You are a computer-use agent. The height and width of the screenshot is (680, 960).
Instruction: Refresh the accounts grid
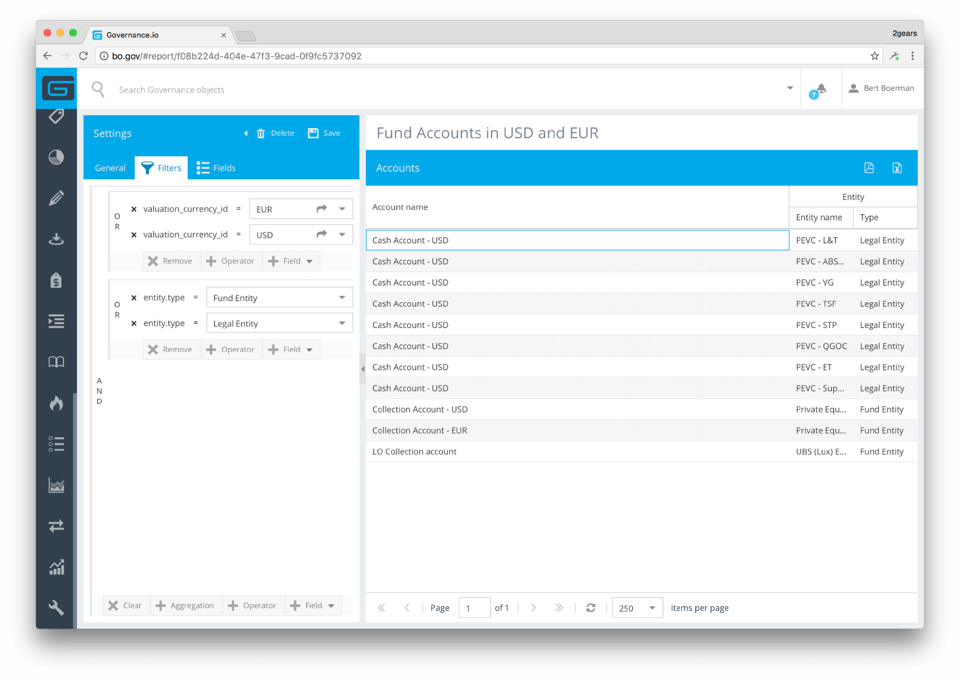tap(591, 608)
